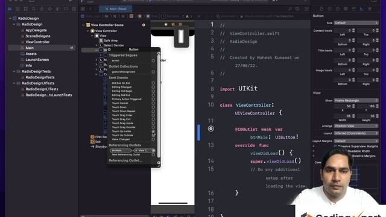386x217 pixels.
Task: Open the Project navigator folder icon
Action: 10,9
